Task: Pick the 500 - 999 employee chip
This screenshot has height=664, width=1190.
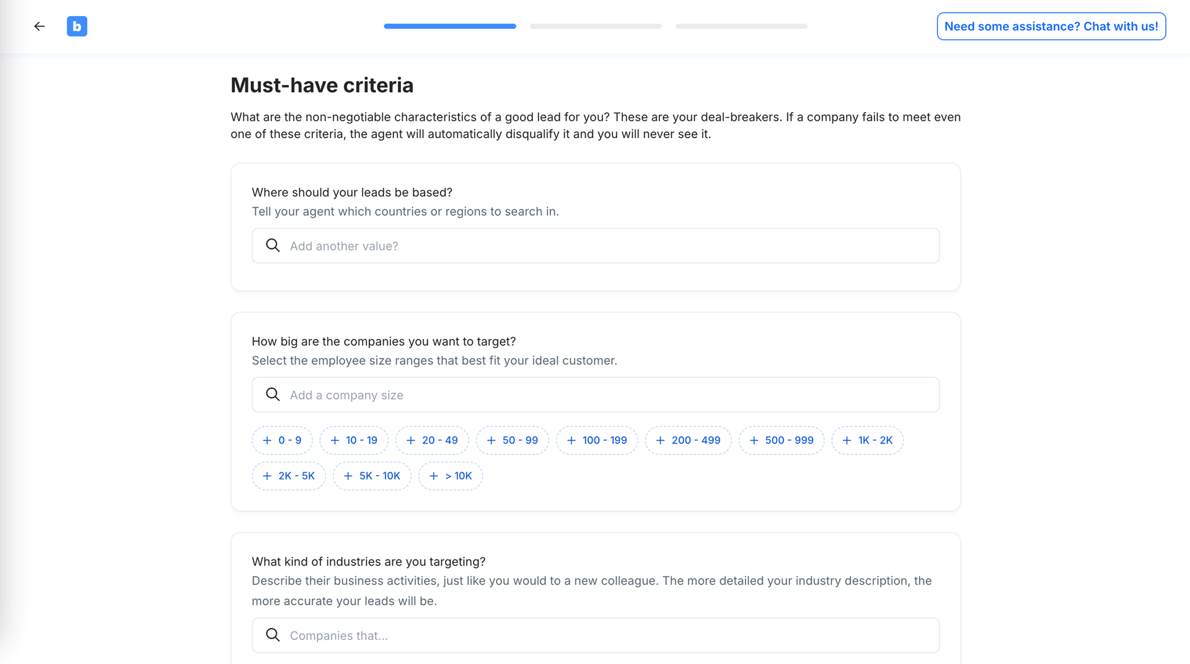Action: click(x=781, y=440)
